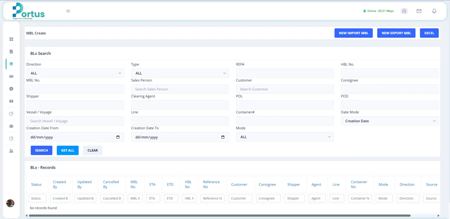
Task: Open the briefcase icon in sidebar
Action: click(x=11, y=126)
